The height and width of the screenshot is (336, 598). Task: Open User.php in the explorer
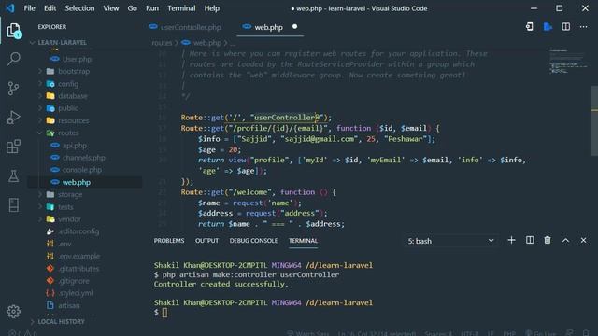click(77, 59)
